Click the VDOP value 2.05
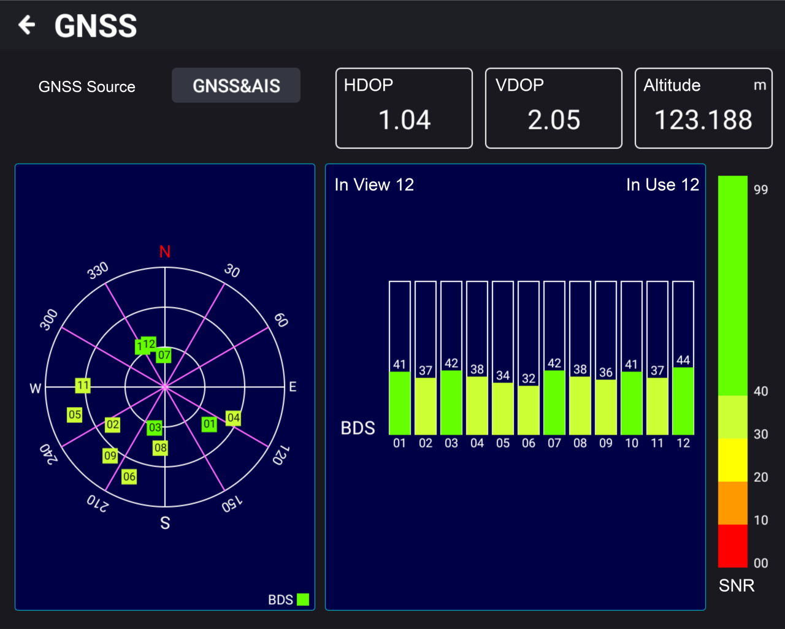This screenshot has height=629, width=785. [554, 120]
